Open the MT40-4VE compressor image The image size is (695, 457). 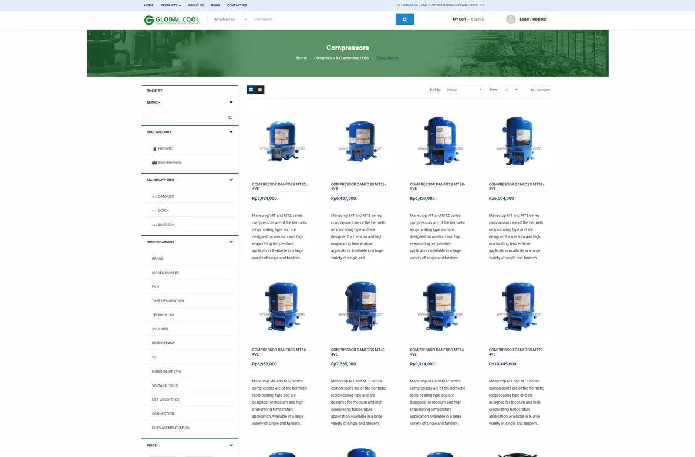point(360,306)
